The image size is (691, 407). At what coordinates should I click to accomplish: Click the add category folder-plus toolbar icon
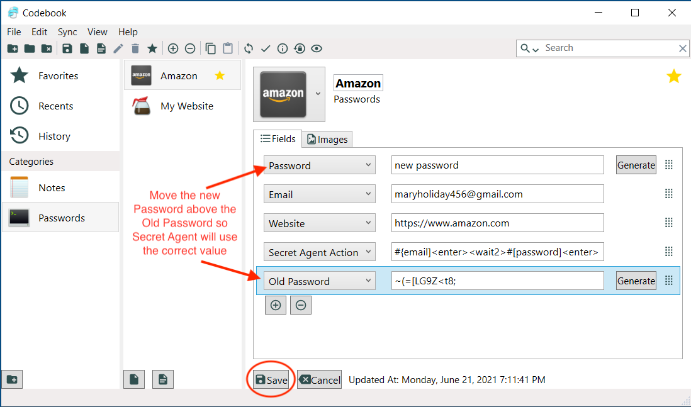coord(13,48)
